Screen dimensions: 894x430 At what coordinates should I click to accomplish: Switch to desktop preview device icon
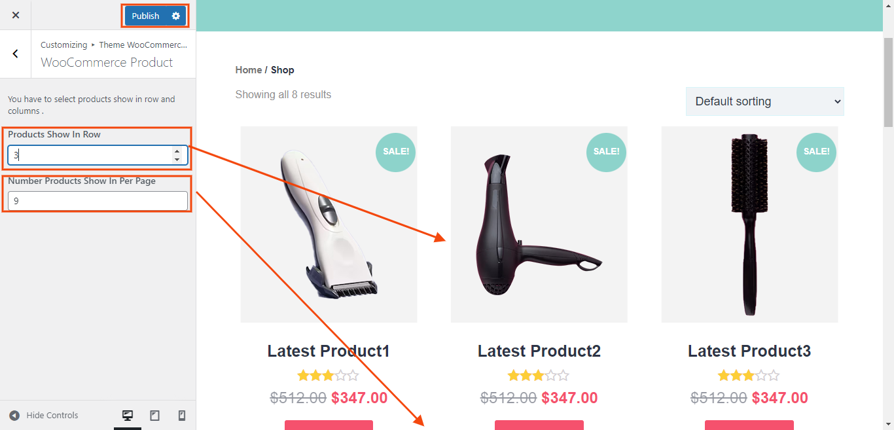click(128, 416)
